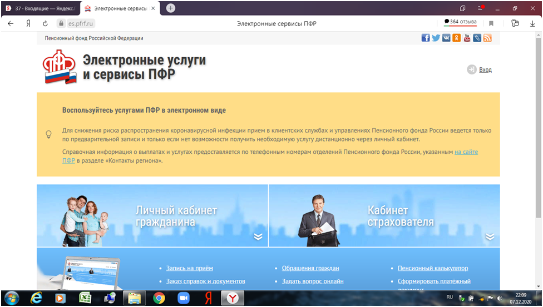Click the PFR logo emblem
Viewport: 543px width, 307px height.
click(60, 67)
